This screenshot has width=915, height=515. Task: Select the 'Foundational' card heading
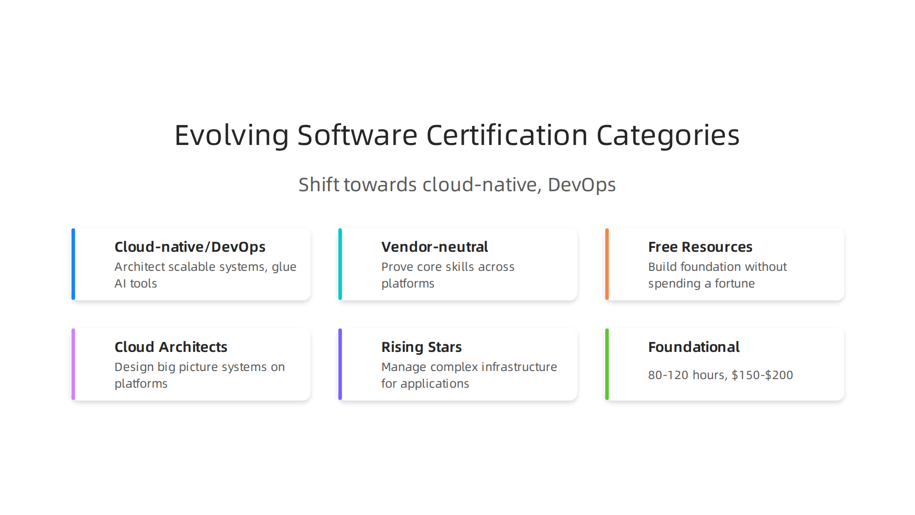(x=694, y=347)
